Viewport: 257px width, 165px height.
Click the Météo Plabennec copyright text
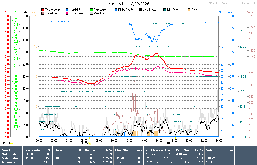point(233,3)
